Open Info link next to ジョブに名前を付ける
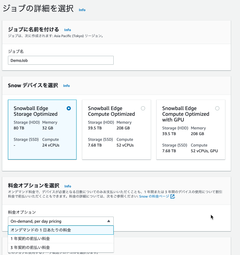Image resolution: width=240 pixels, height=255 pixels. tap(67, 30)
